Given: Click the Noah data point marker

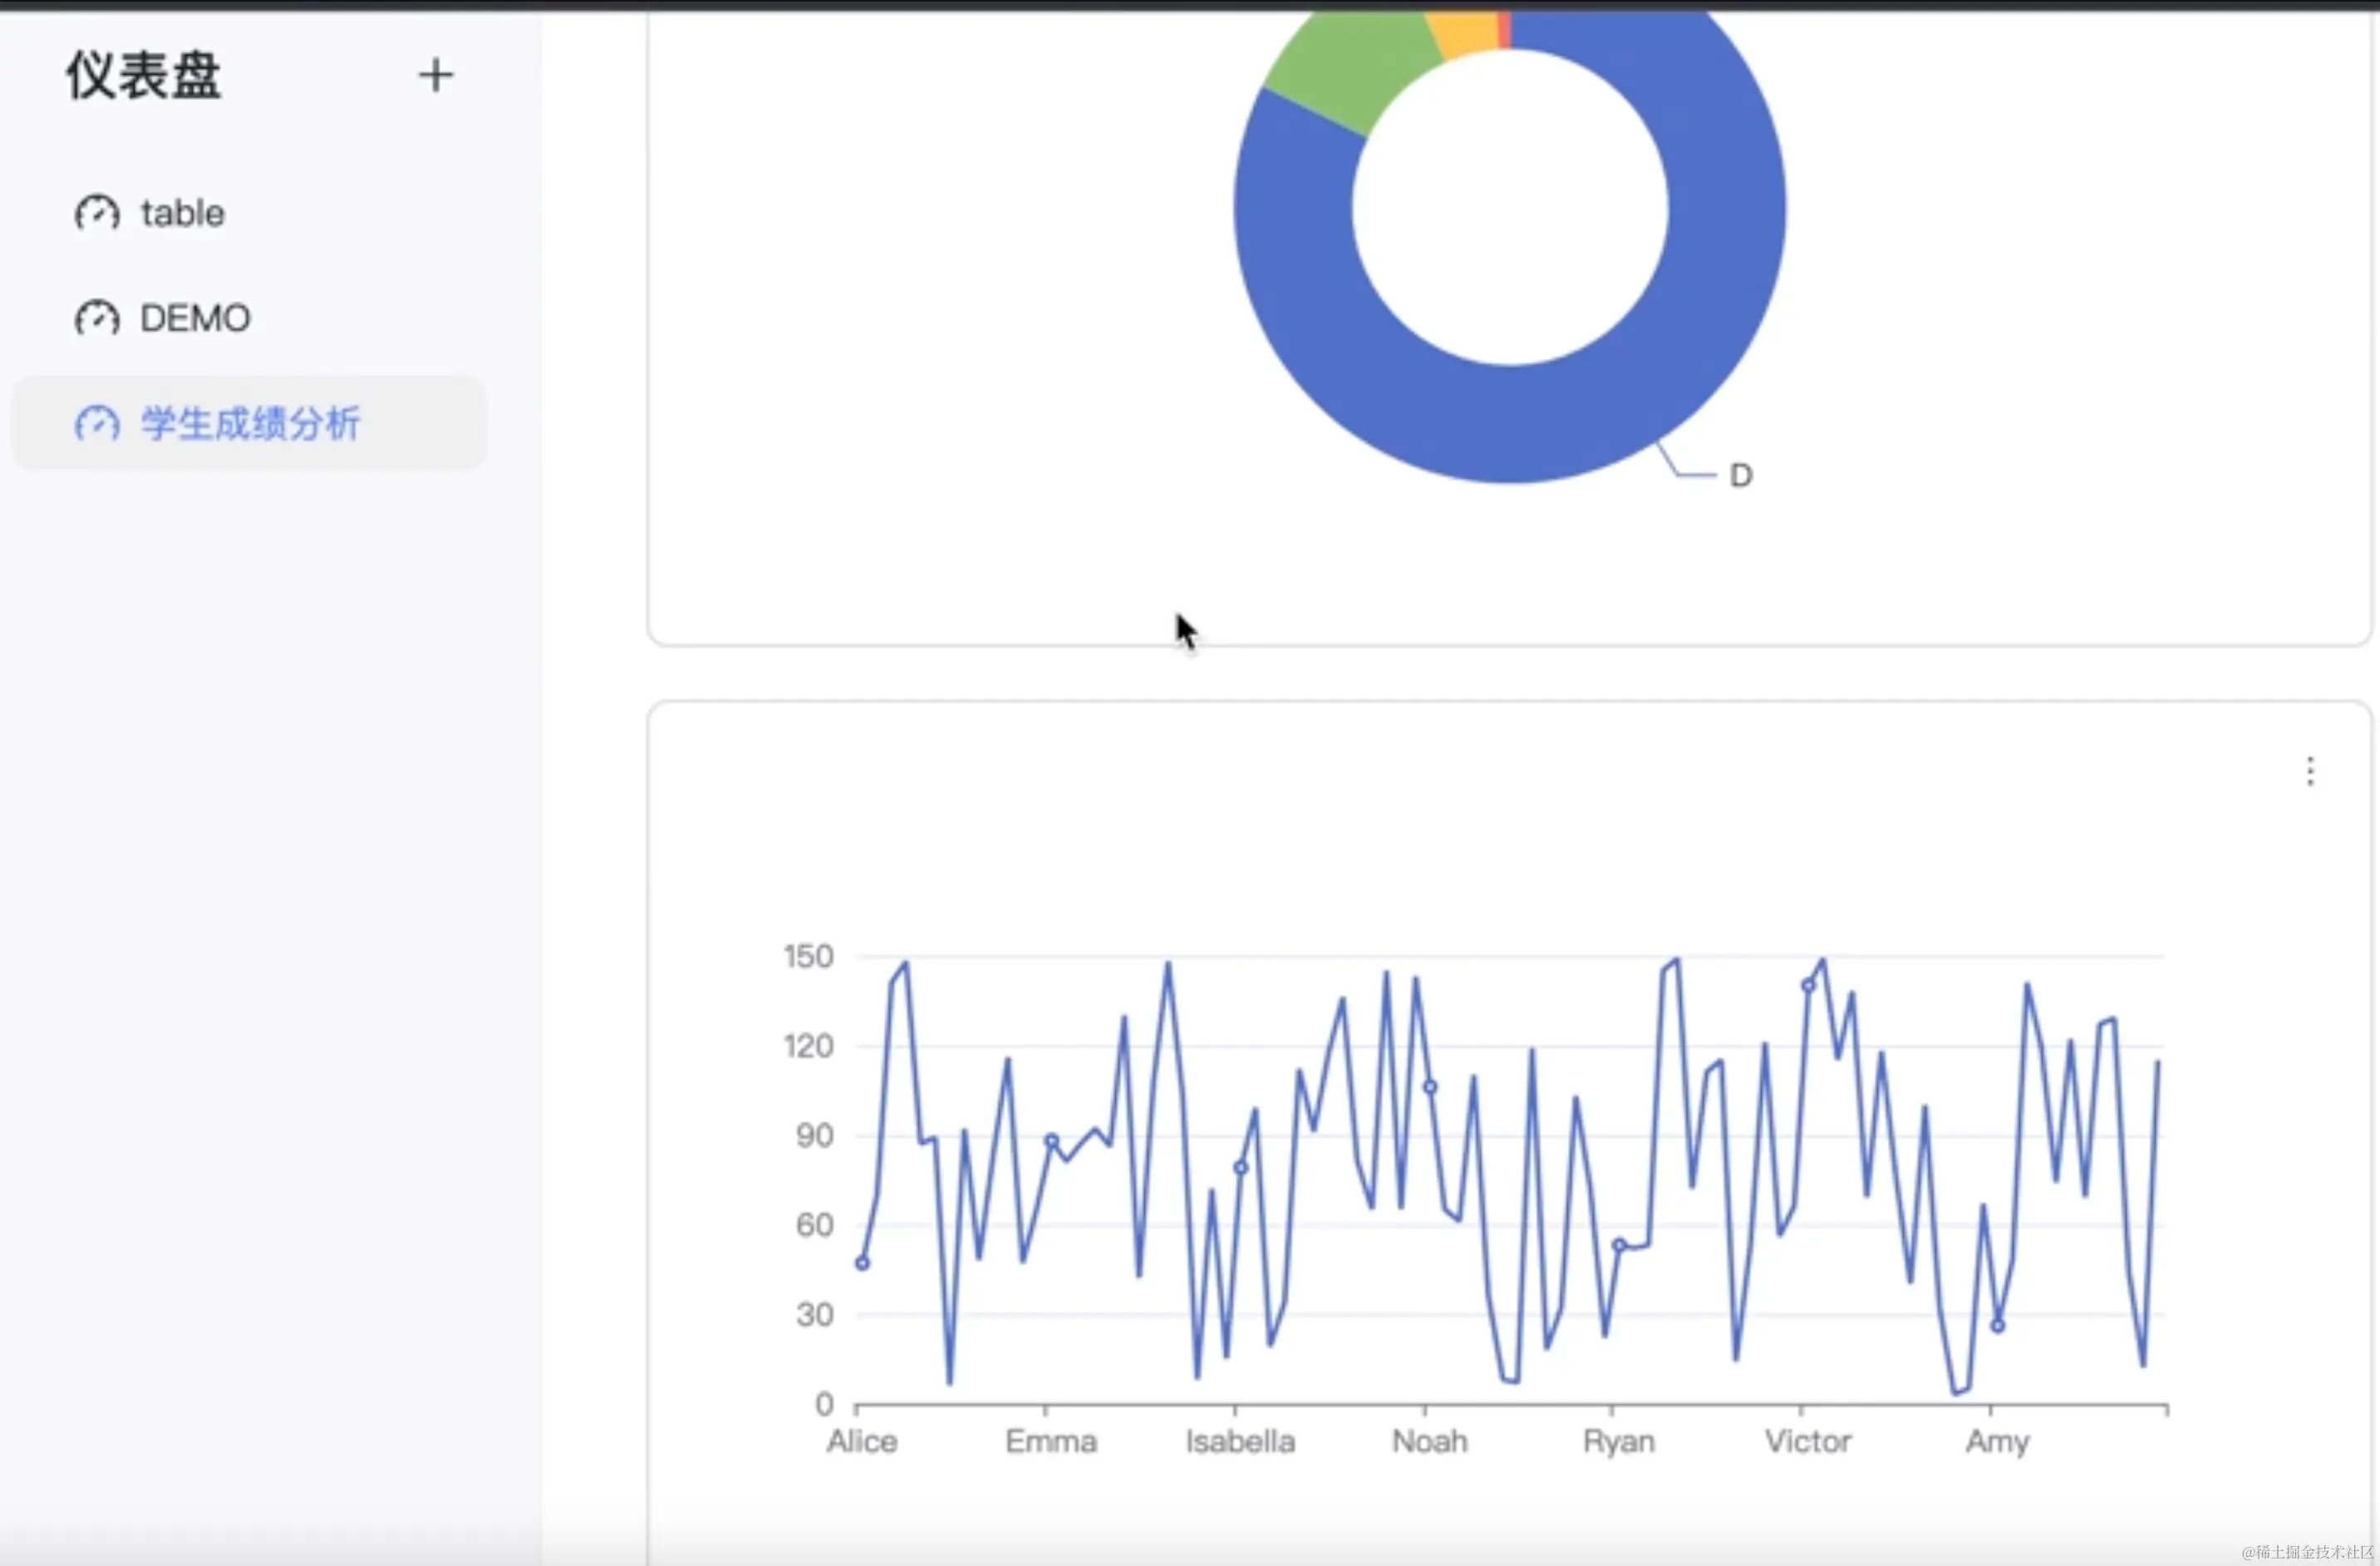Looking at the screenshot, I should click(x=1430, y=1087).
